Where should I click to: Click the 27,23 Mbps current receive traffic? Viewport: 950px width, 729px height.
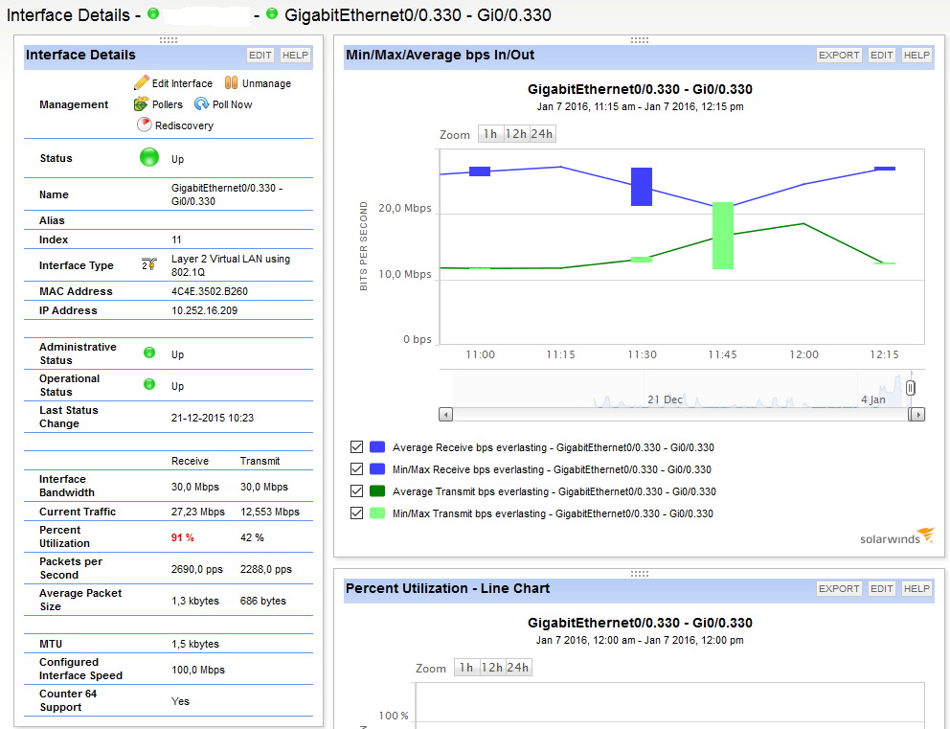[x=197, y=512]
